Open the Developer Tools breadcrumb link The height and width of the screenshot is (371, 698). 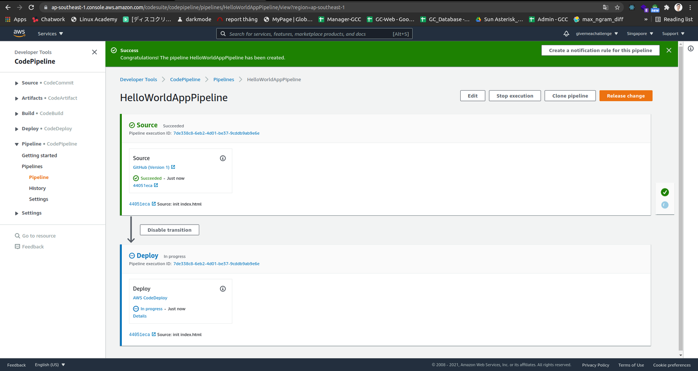(138, 80)
